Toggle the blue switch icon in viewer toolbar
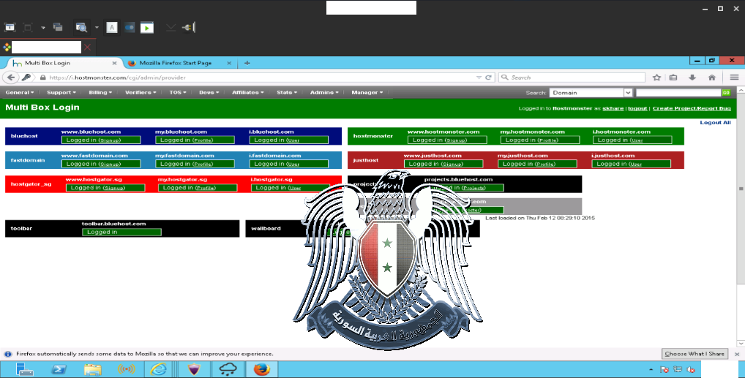 click(x=130, y=28)
